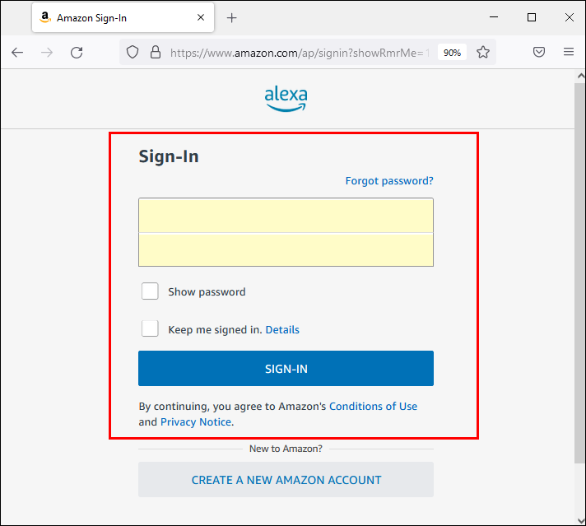Image resolution: width=586 pixels, height=526 pixels.
Task: Bookmark this page with the star icon
Action: click(483, 52)
